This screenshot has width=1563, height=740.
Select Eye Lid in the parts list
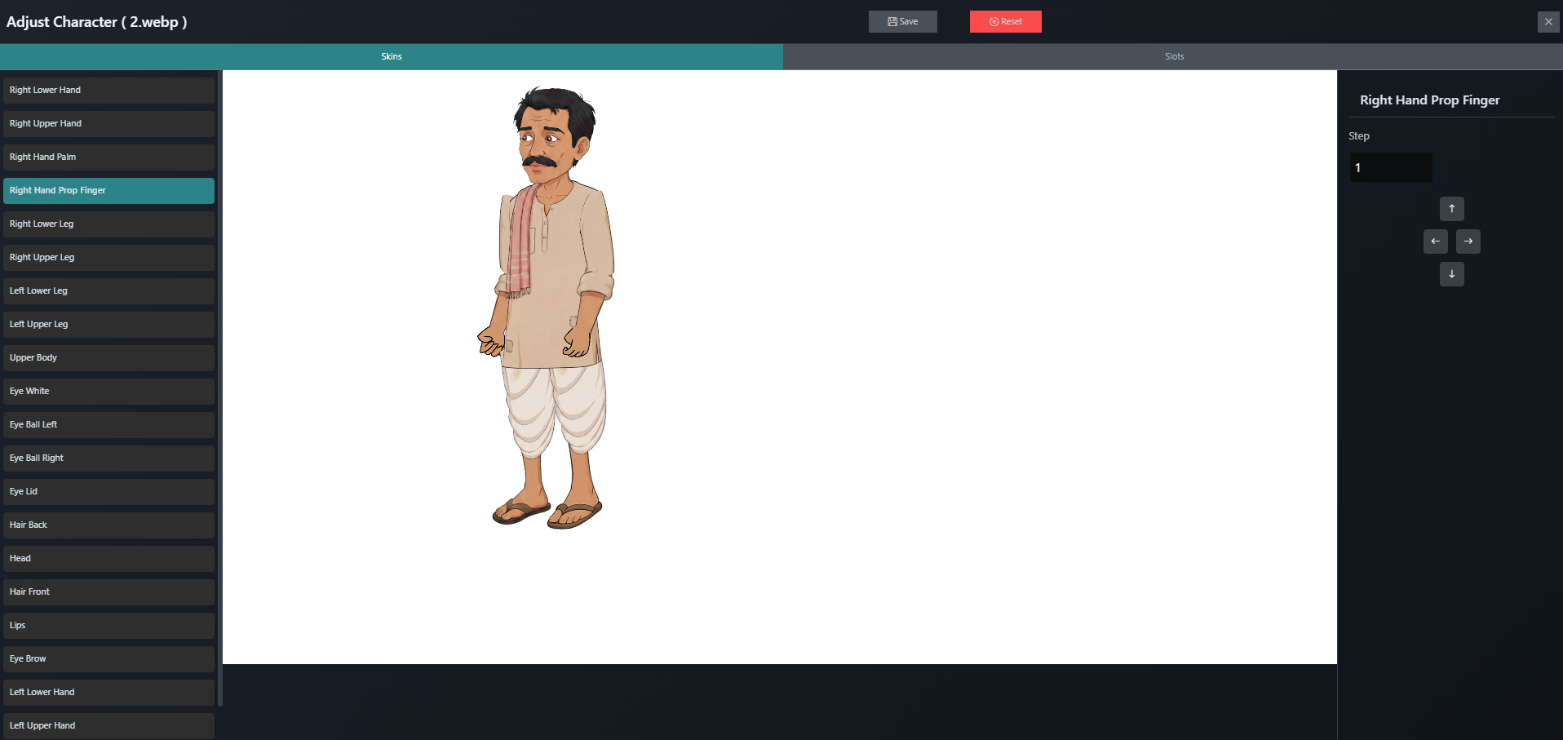coord(108,492)
